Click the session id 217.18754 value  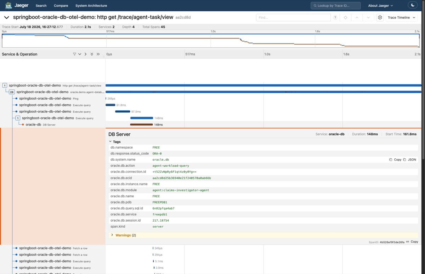tap(161, 220)
